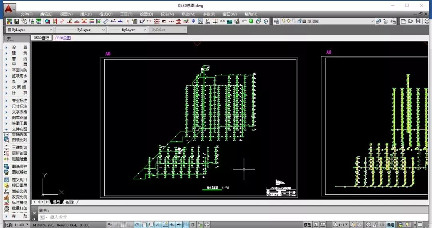Image resolution: width=432 pixels, height=228 pixels.
Task: Switch to the 布局1 layout tab
Action: point(70,202)
